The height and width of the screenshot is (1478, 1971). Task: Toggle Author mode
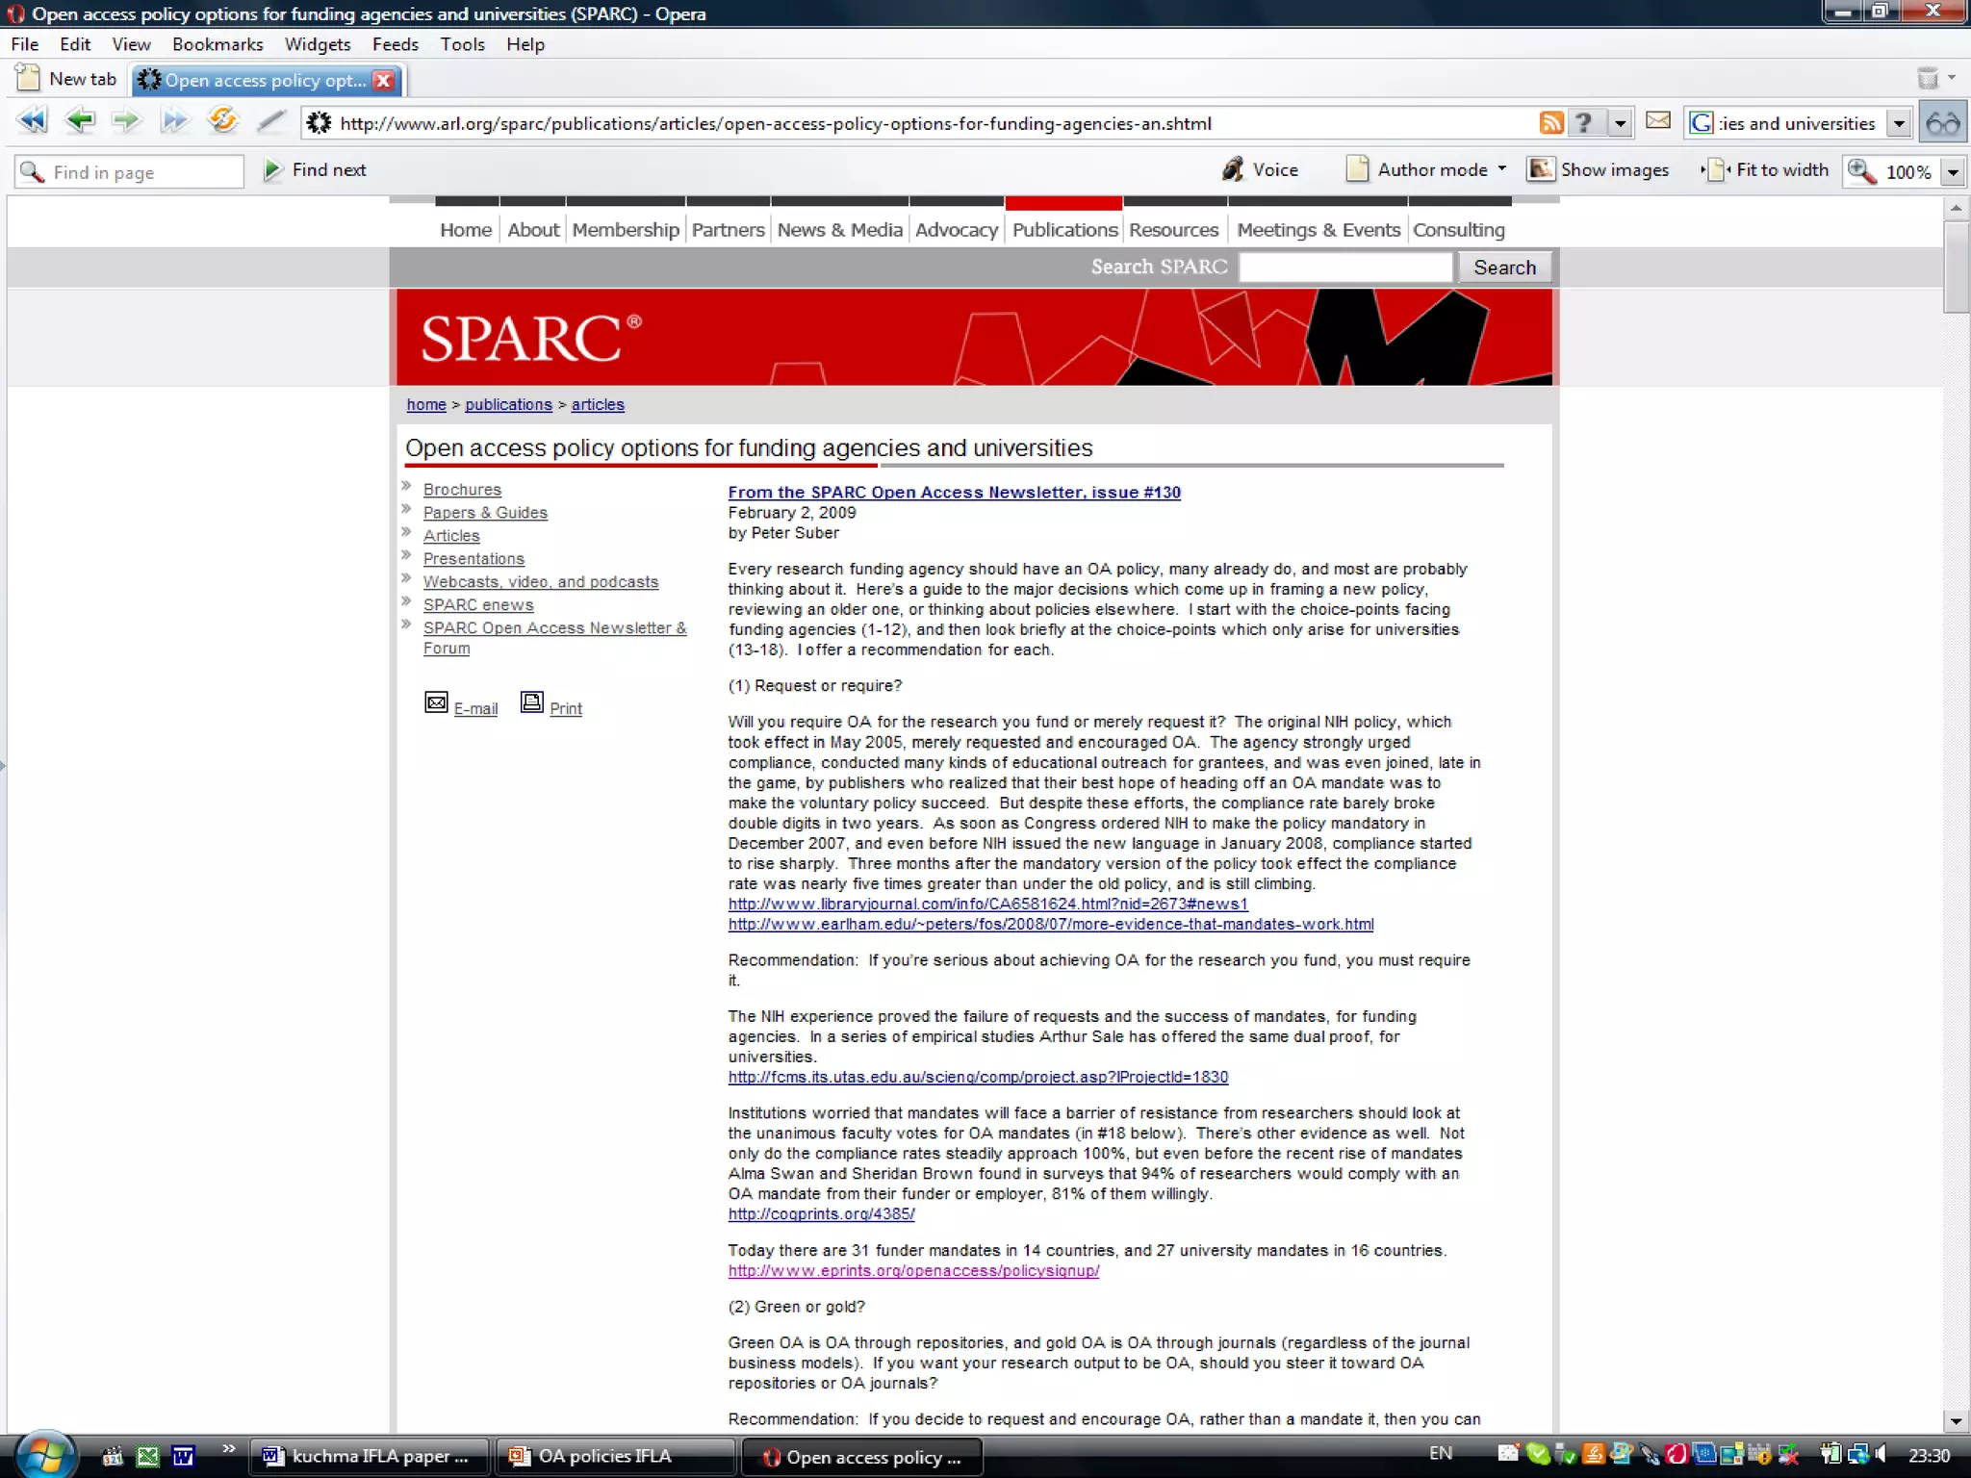pyautogui.click(x=1424, y=170)
